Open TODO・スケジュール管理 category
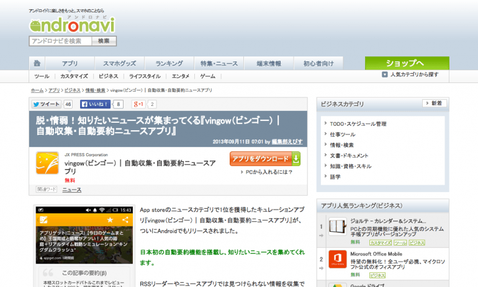Screen dimensions: 478x287 tap(358, 124)
